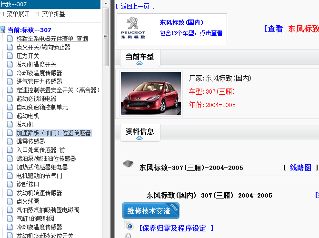
Task: Click page icon beside 压力开关
Action: (10, 56)
